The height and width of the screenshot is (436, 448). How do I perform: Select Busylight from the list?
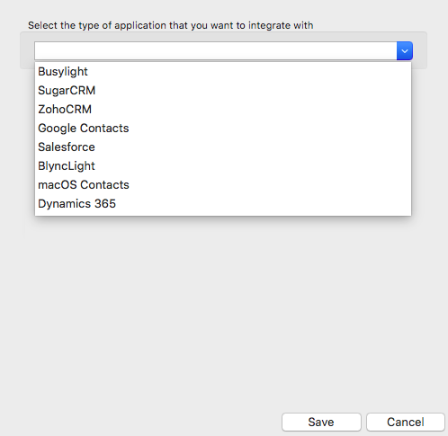(223, 72)
